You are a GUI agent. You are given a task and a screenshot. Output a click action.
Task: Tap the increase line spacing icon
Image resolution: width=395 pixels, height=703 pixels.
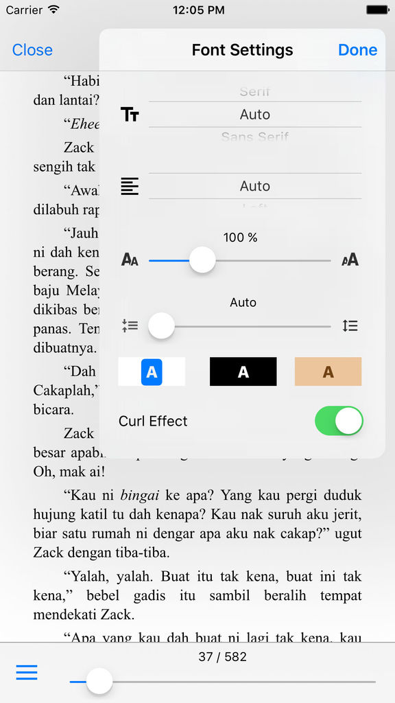click(350, 325)
